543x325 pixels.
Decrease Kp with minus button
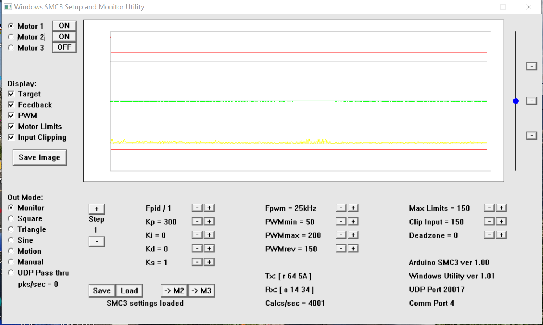pos(197,221)
